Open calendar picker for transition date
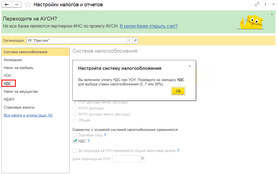Screen dimensions: 278x174 142,158
